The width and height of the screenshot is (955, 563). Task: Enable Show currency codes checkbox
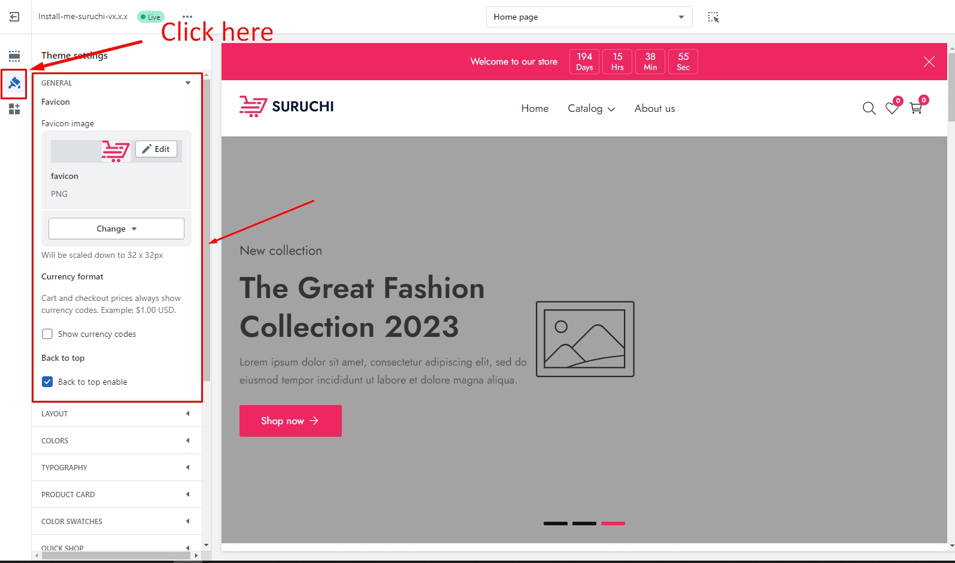tap(47, 334)
